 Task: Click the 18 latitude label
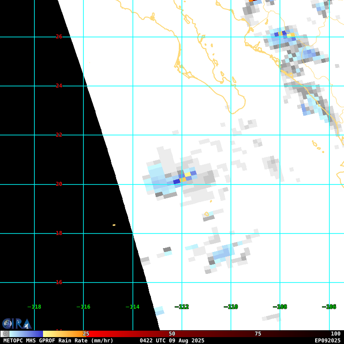(x=59, y=233)
